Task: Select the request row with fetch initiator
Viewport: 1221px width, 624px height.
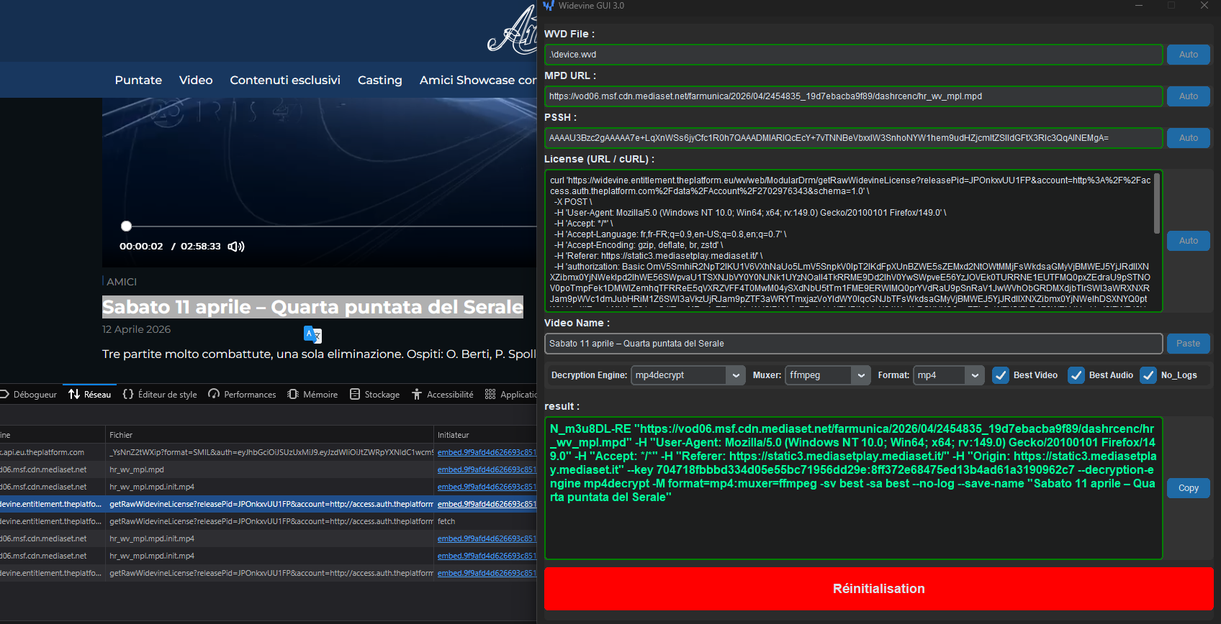Action: pyautogui.click(x=269, y=521)
